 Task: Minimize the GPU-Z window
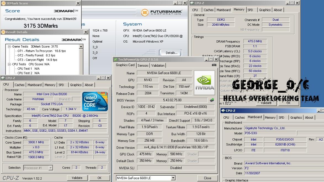point(206,59)
